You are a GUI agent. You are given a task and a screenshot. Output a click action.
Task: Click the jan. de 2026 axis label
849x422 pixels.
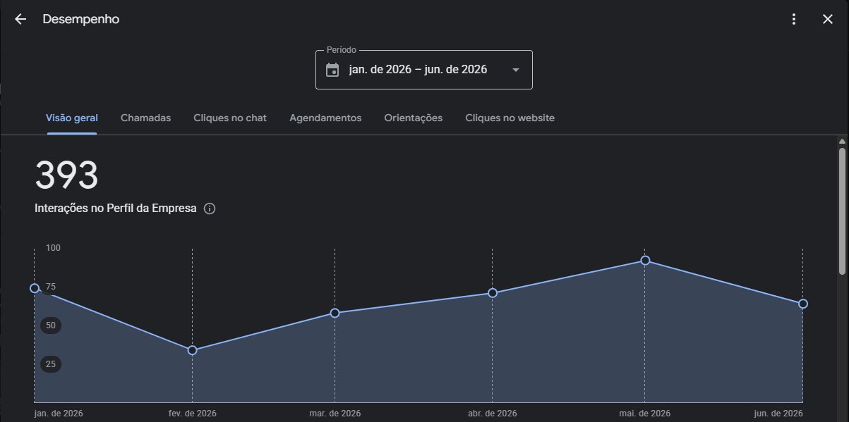click(59, 414)
